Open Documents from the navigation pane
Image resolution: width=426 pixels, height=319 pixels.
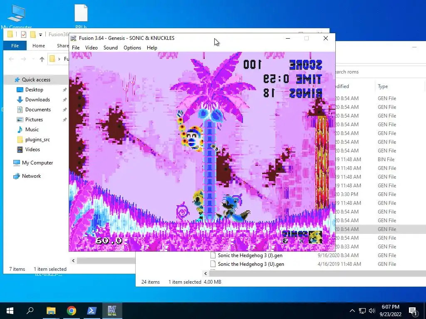38,110
